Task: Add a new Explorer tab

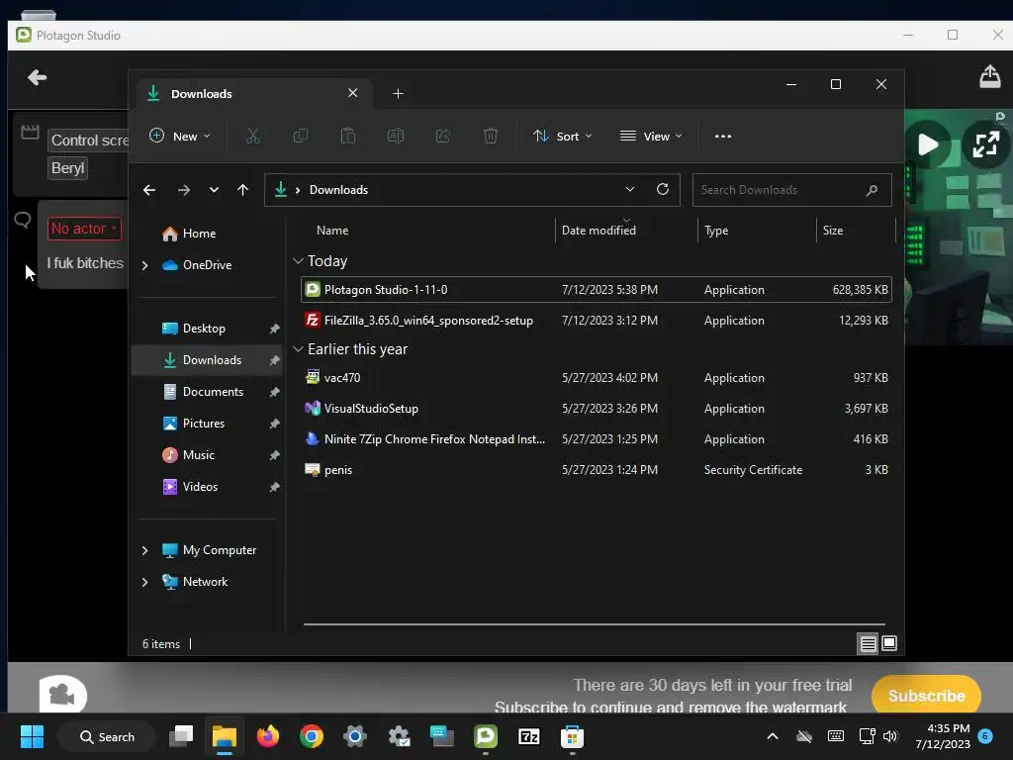Action: coord(398,94)
